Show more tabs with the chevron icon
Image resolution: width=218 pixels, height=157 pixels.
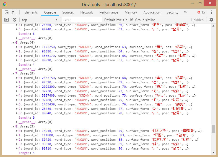(185, 12)
